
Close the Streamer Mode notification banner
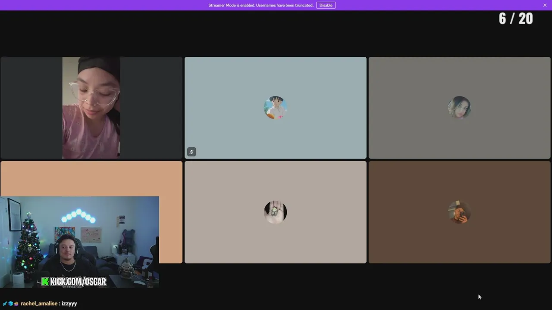click(545, 5)
